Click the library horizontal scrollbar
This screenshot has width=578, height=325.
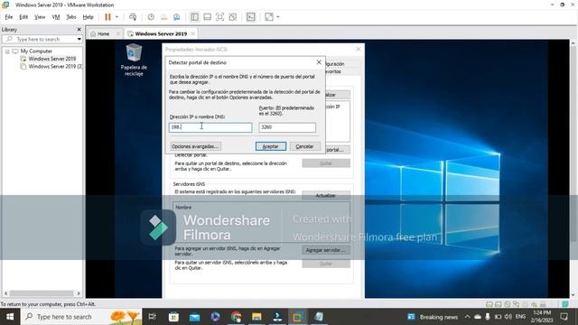click(42, 293)
